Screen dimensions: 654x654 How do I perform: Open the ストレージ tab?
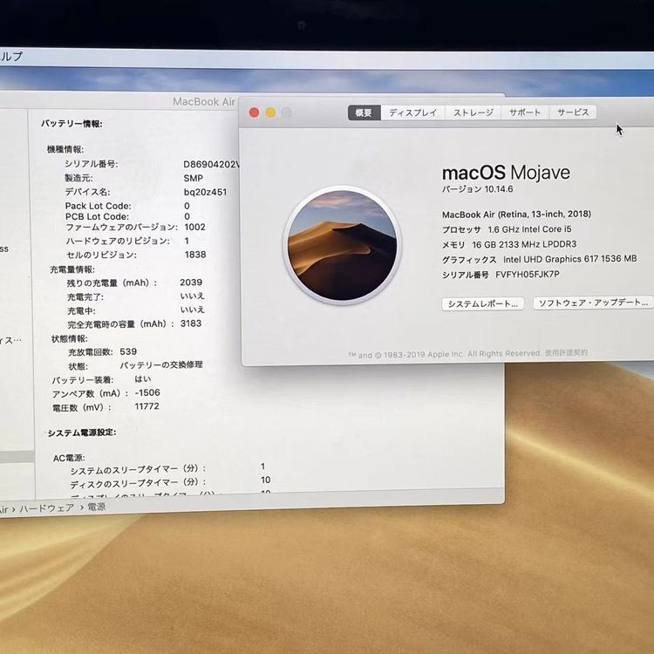click(473, 112)
